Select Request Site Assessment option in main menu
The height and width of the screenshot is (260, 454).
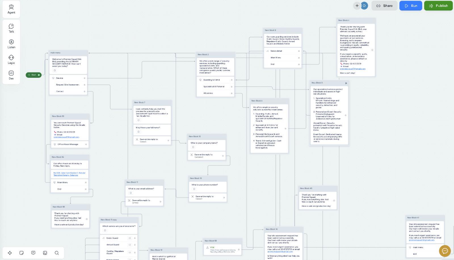click(x=68, y=85)
